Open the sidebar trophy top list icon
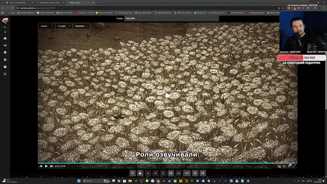327x184 pixels. (x=5, y=53)
